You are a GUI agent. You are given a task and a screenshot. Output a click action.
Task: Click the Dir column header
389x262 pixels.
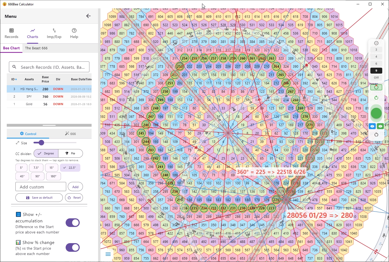point(58,79)
